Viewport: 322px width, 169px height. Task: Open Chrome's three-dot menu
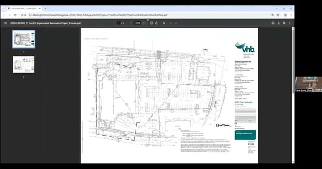[x=291, y=15]
